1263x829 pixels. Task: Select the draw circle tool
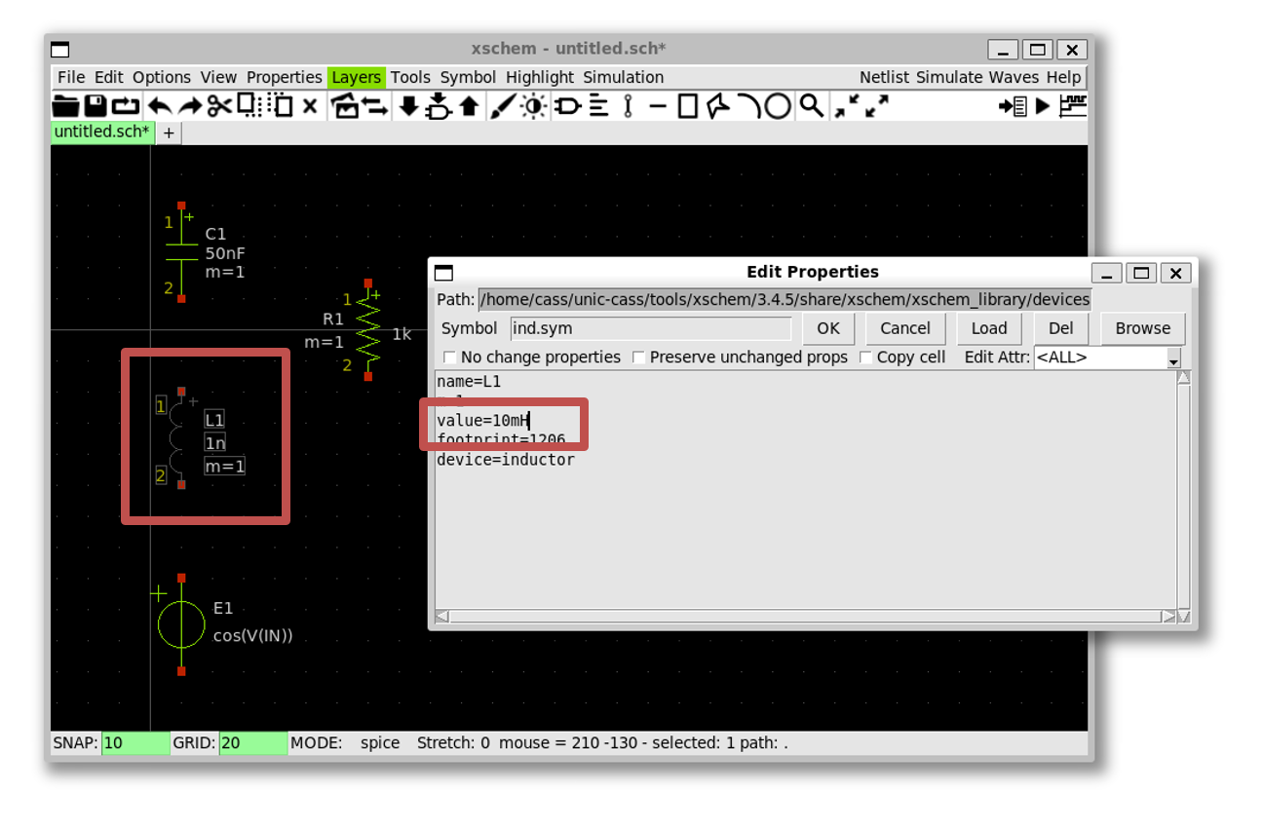click(x=778, y=106)
